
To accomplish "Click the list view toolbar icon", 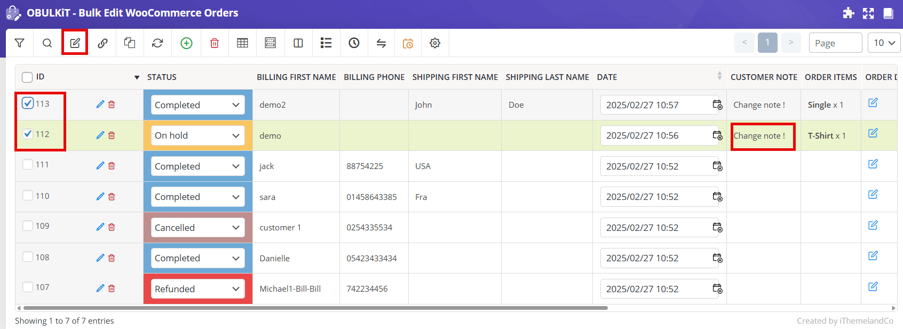I will coord(326,43).
